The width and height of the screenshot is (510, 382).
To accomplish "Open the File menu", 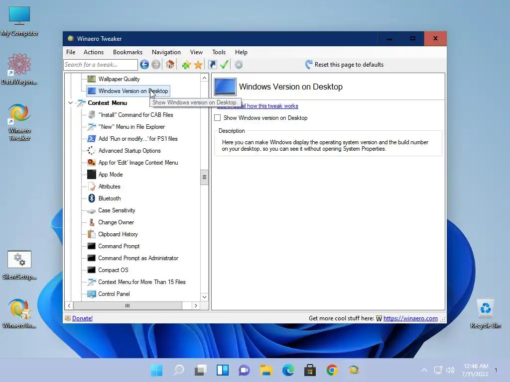I will [71, 52].
